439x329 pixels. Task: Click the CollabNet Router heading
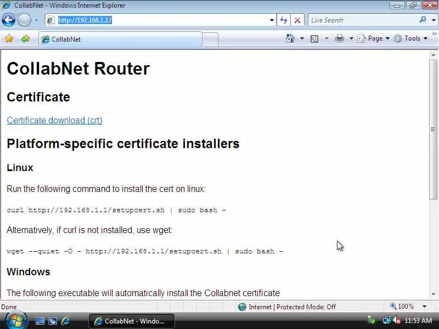click(x=78, y=69)
